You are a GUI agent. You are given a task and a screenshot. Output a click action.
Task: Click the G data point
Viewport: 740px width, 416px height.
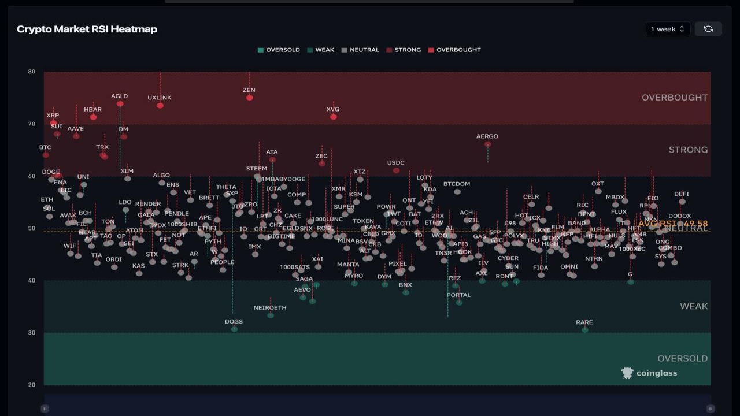tap(630, 282)
